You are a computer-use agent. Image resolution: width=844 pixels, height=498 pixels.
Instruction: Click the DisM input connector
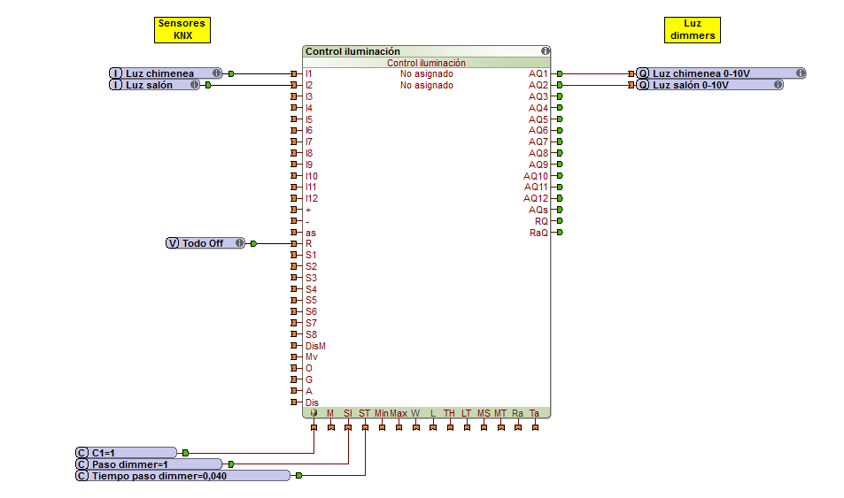(295, 346)
